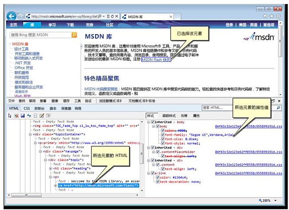Toggle Edit mode with the pencil icon

pos(42,116)
